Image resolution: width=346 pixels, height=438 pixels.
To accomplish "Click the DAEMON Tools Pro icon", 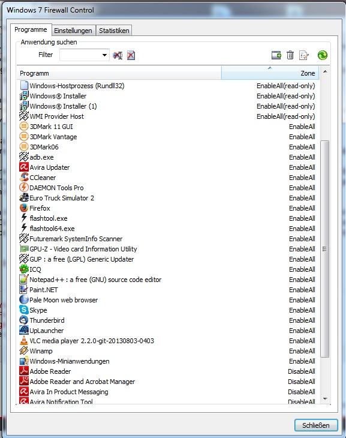I will [24, 187].
